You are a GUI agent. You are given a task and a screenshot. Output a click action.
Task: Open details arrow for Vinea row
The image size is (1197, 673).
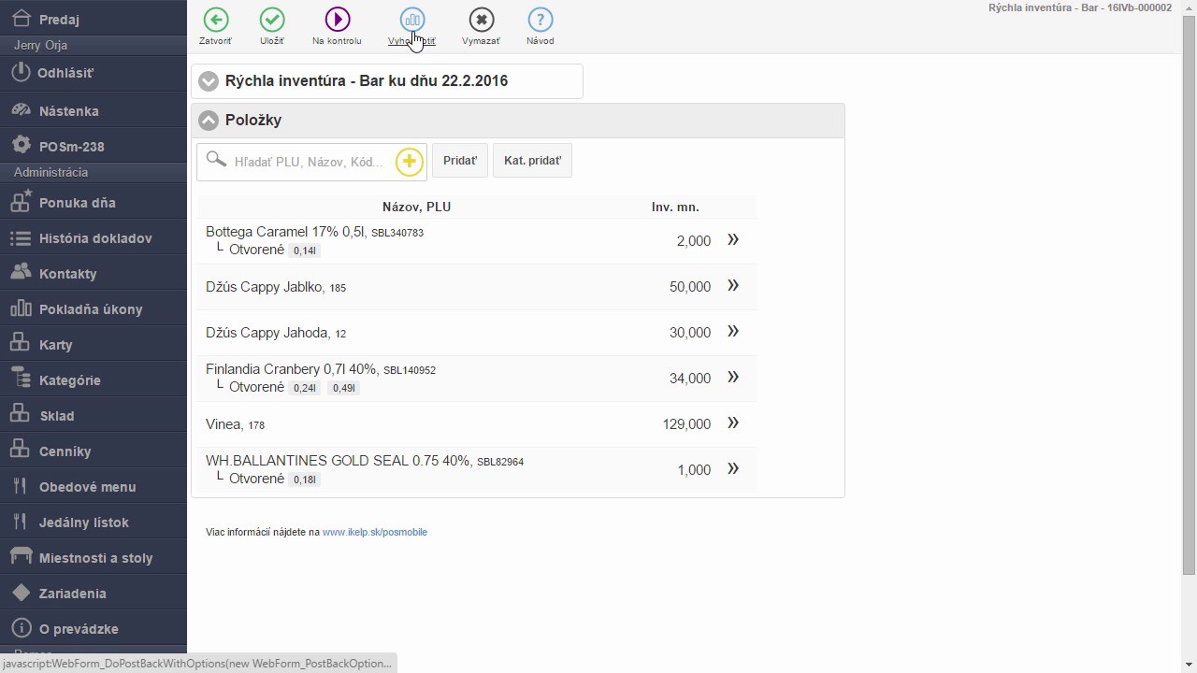[x=733, y=423]
